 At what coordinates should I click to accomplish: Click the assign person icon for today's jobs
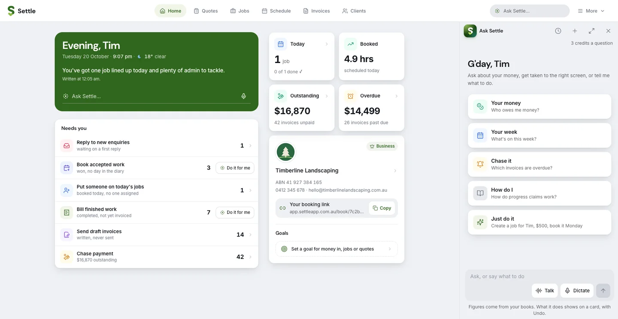pos(67,190)
